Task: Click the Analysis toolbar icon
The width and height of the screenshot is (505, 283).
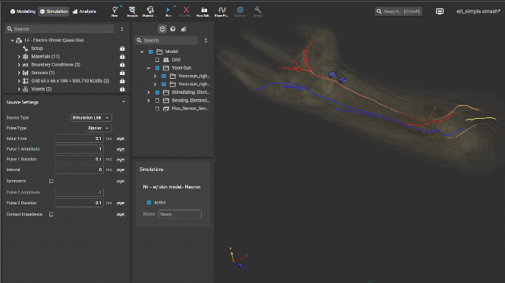Action: pyautogui.click(x=132, y=11)
